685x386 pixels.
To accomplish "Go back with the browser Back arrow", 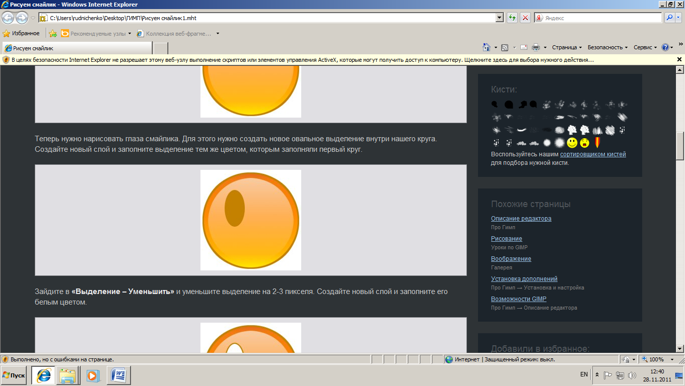I will coord(8,18).
